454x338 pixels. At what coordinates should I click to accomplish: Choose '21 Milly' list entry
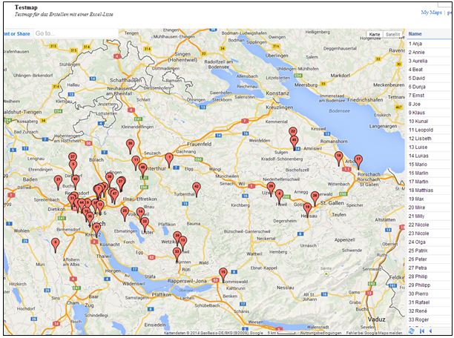(x=430, y=216)
